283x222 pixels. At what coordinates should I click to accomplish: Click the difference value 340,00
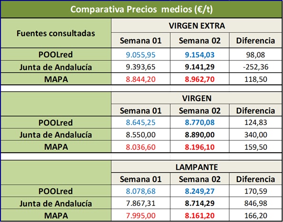(255, 135)
